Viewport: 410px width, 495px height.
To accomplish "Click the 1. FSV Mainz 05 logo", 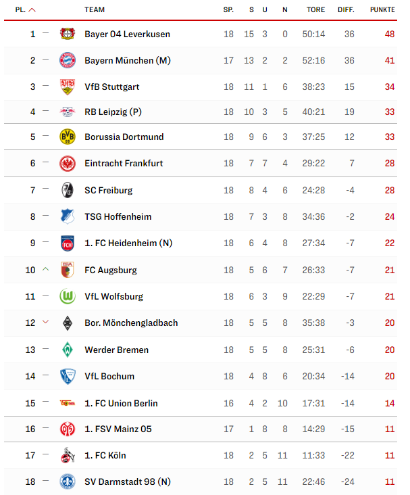I will pos(67,429).
